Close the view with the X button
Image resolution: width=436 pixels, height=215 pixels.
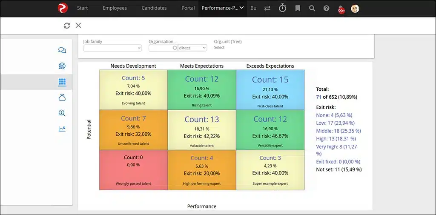[78, 26]
